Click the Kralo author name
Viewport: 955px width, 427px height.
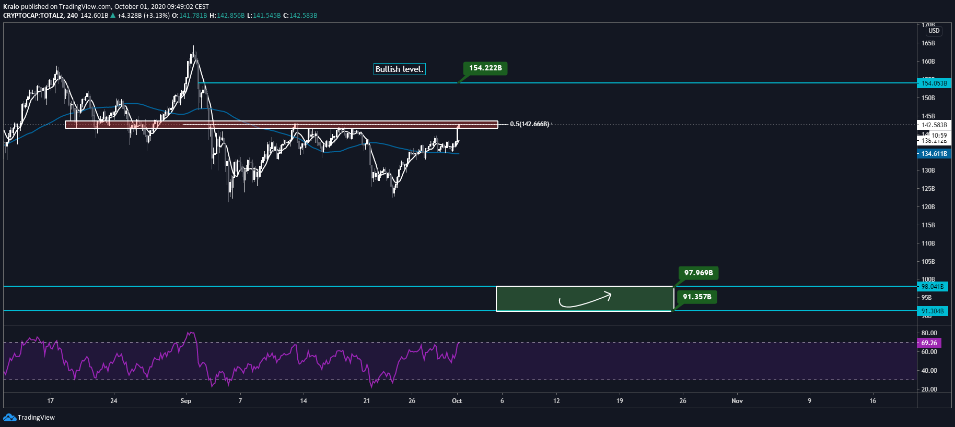(11, 7)
